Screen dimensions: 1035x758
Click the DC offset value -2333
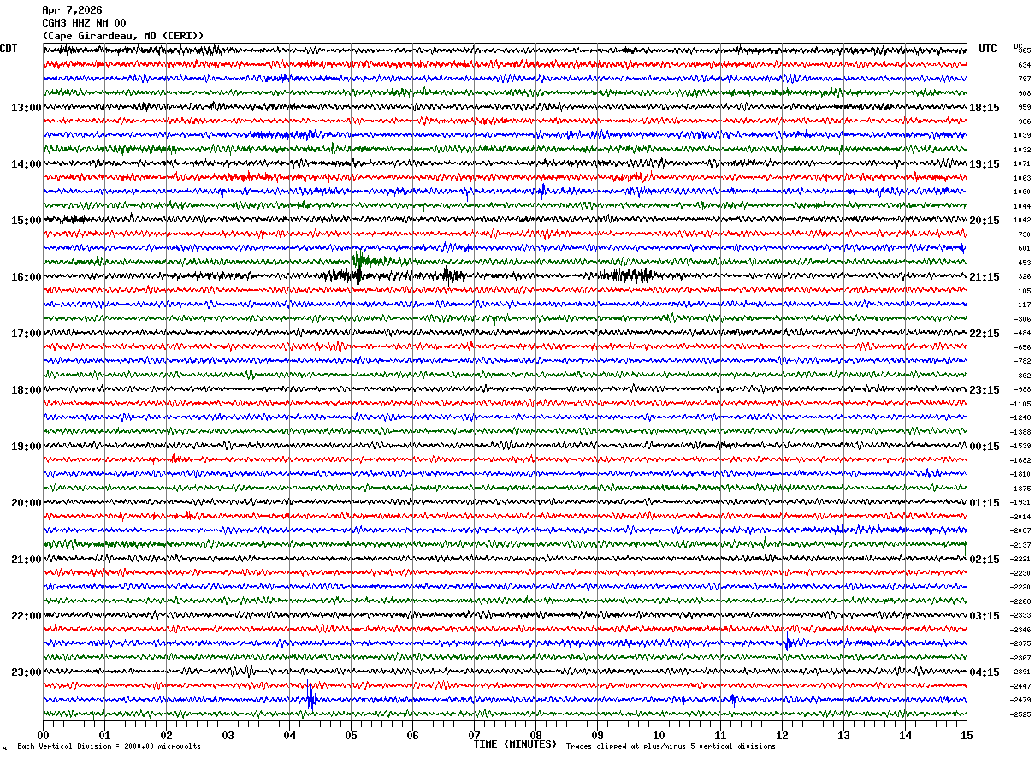click(1020, 615)
